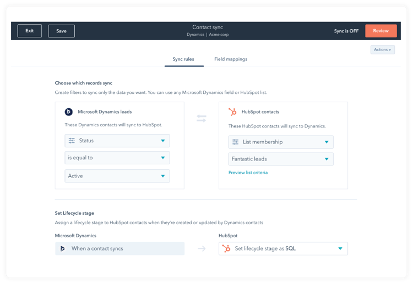Click the filter icon beside List membership
Image resolution: width=413 pixels, height=284 pixels.
(x=235, y=142)
